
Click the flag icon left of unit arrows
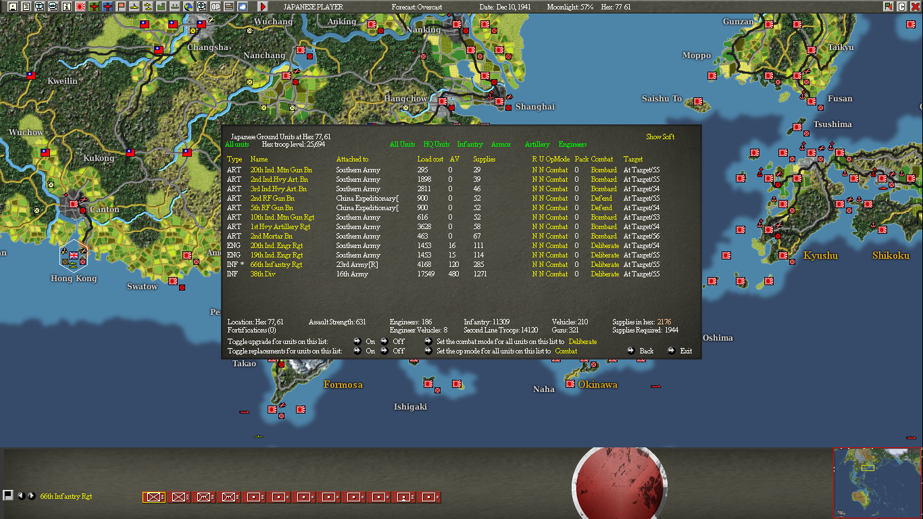tap(8, 495)
